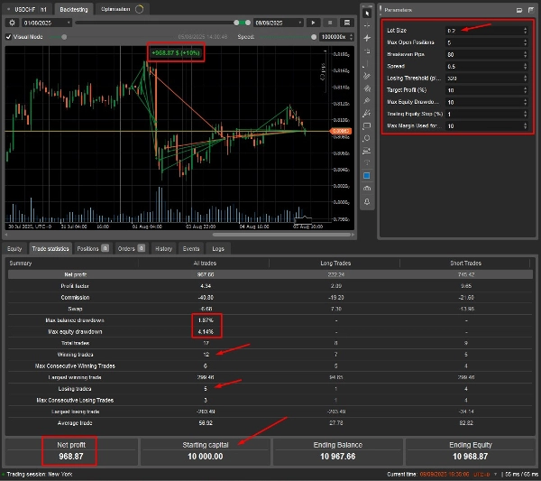
Task: Click the All trades column header
Action: [205, 264]
